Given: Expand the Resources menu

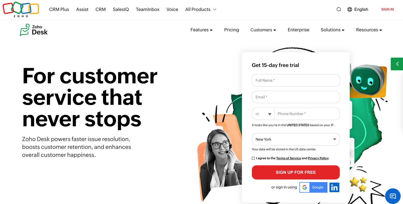Looking at the screenshot, I should click(x=369, y=30).
